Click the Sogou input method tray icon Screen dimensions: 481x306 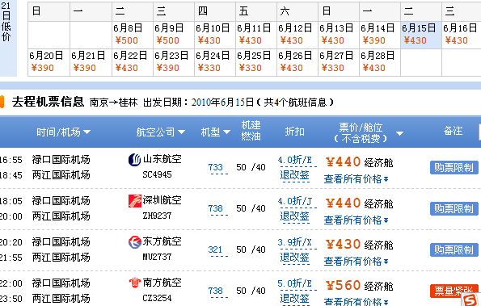(x=470, y=300)
